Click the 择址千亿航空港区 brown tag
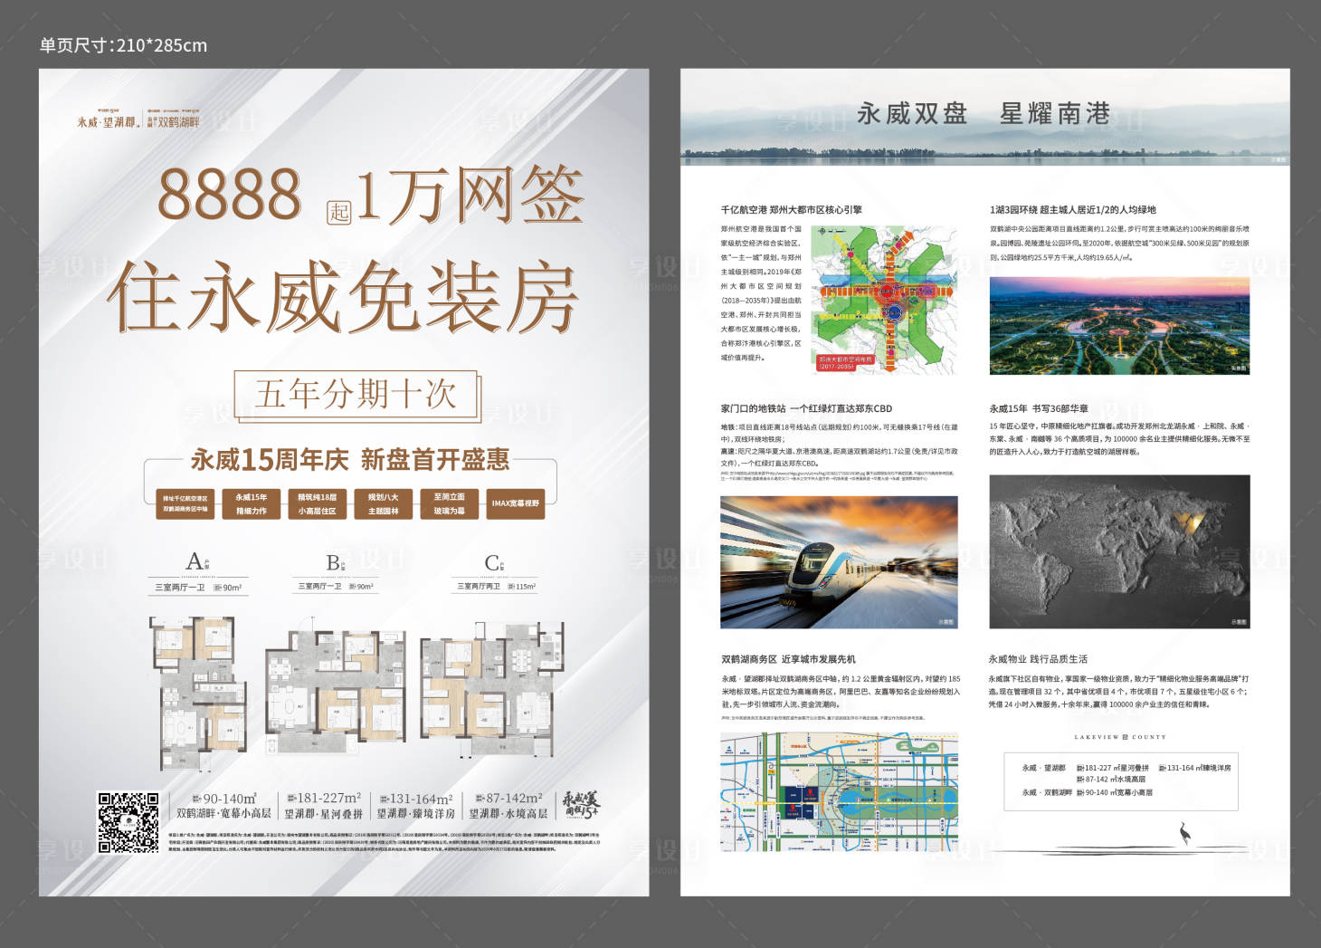Screen dimensions: 1321x948 click(185, 503)
